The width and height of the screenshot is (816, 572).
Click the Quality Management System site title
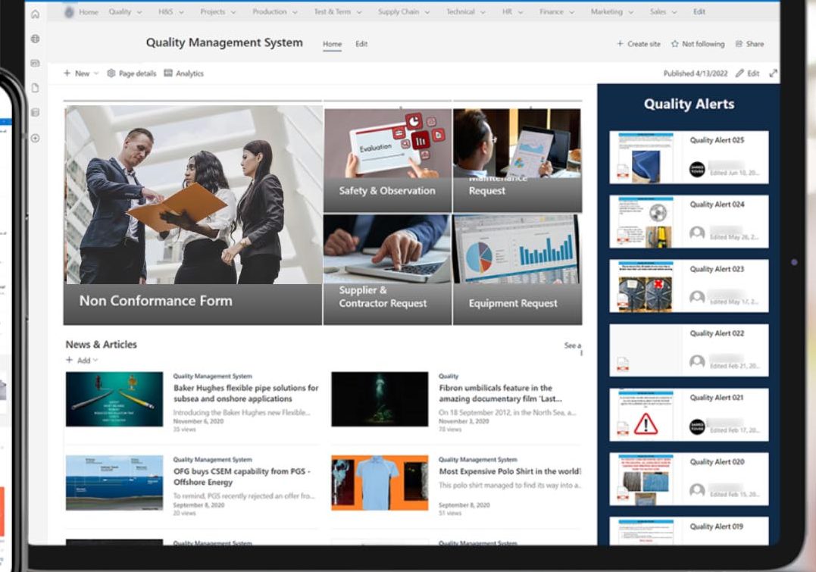pyautogui.click(x=224, y=42)
